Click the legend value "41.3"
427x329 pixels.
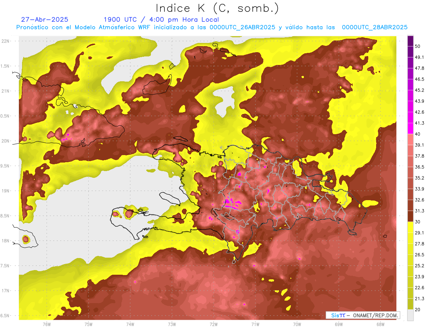[x=420, y=123]
